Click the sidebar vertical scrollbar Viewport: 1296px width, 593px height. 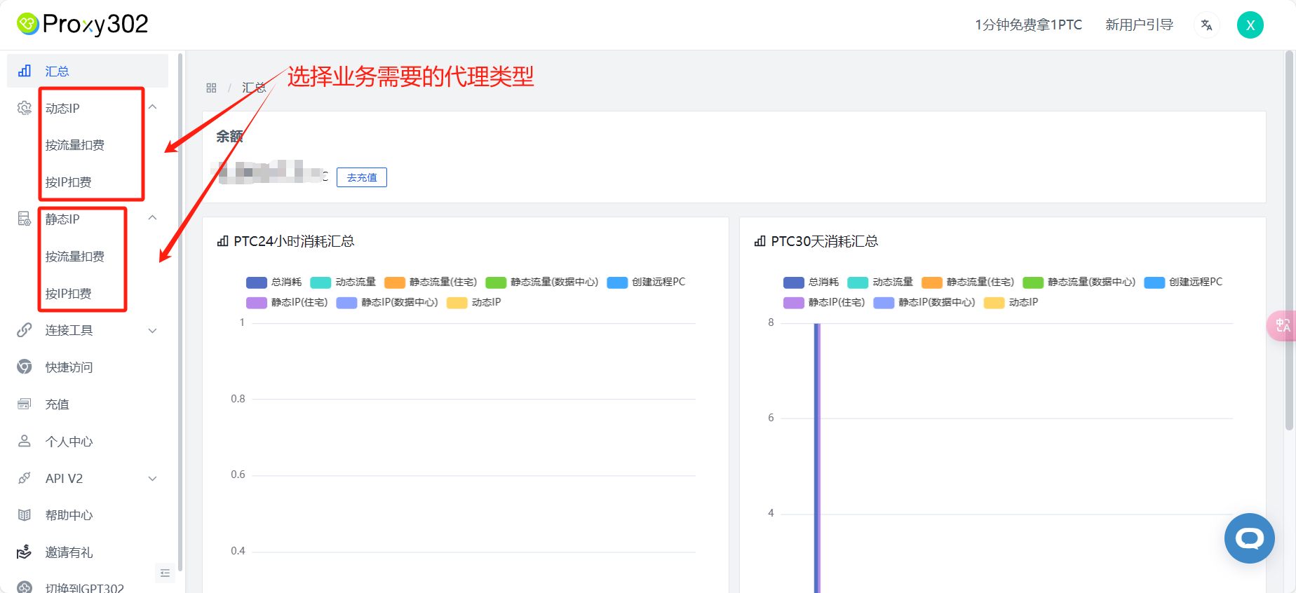(x=180, y=312)
